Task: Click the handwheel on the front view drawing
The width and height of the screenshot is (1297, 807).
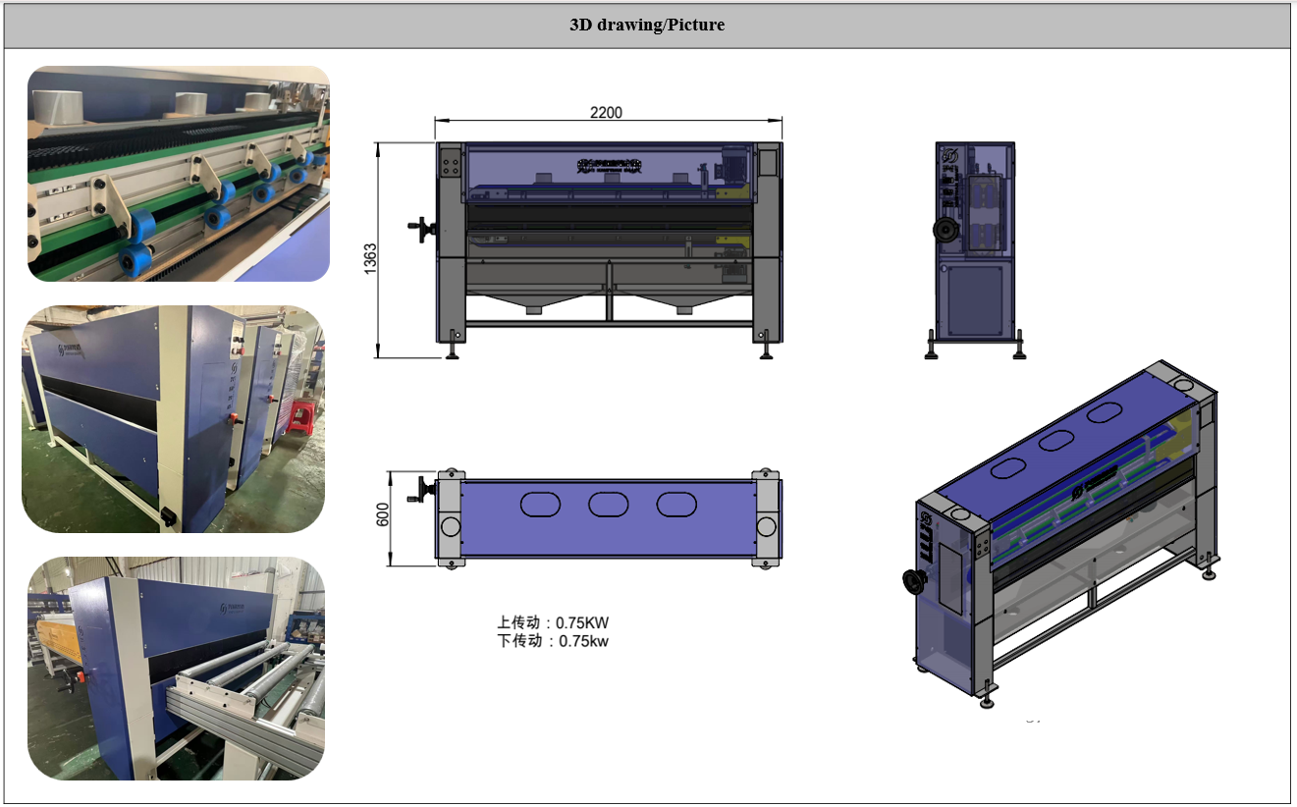Action: point(421,230)
